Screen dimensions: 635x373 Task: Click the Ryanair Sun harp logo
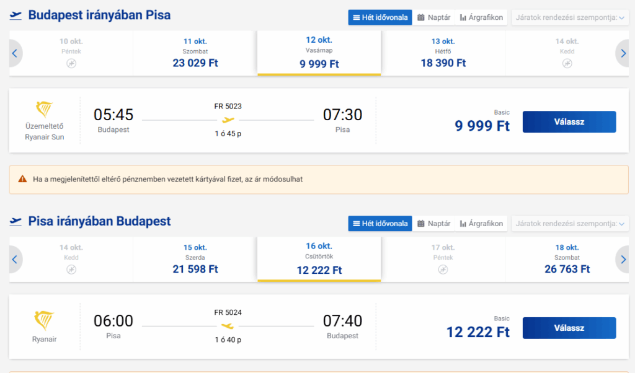[x=44, y=109]
